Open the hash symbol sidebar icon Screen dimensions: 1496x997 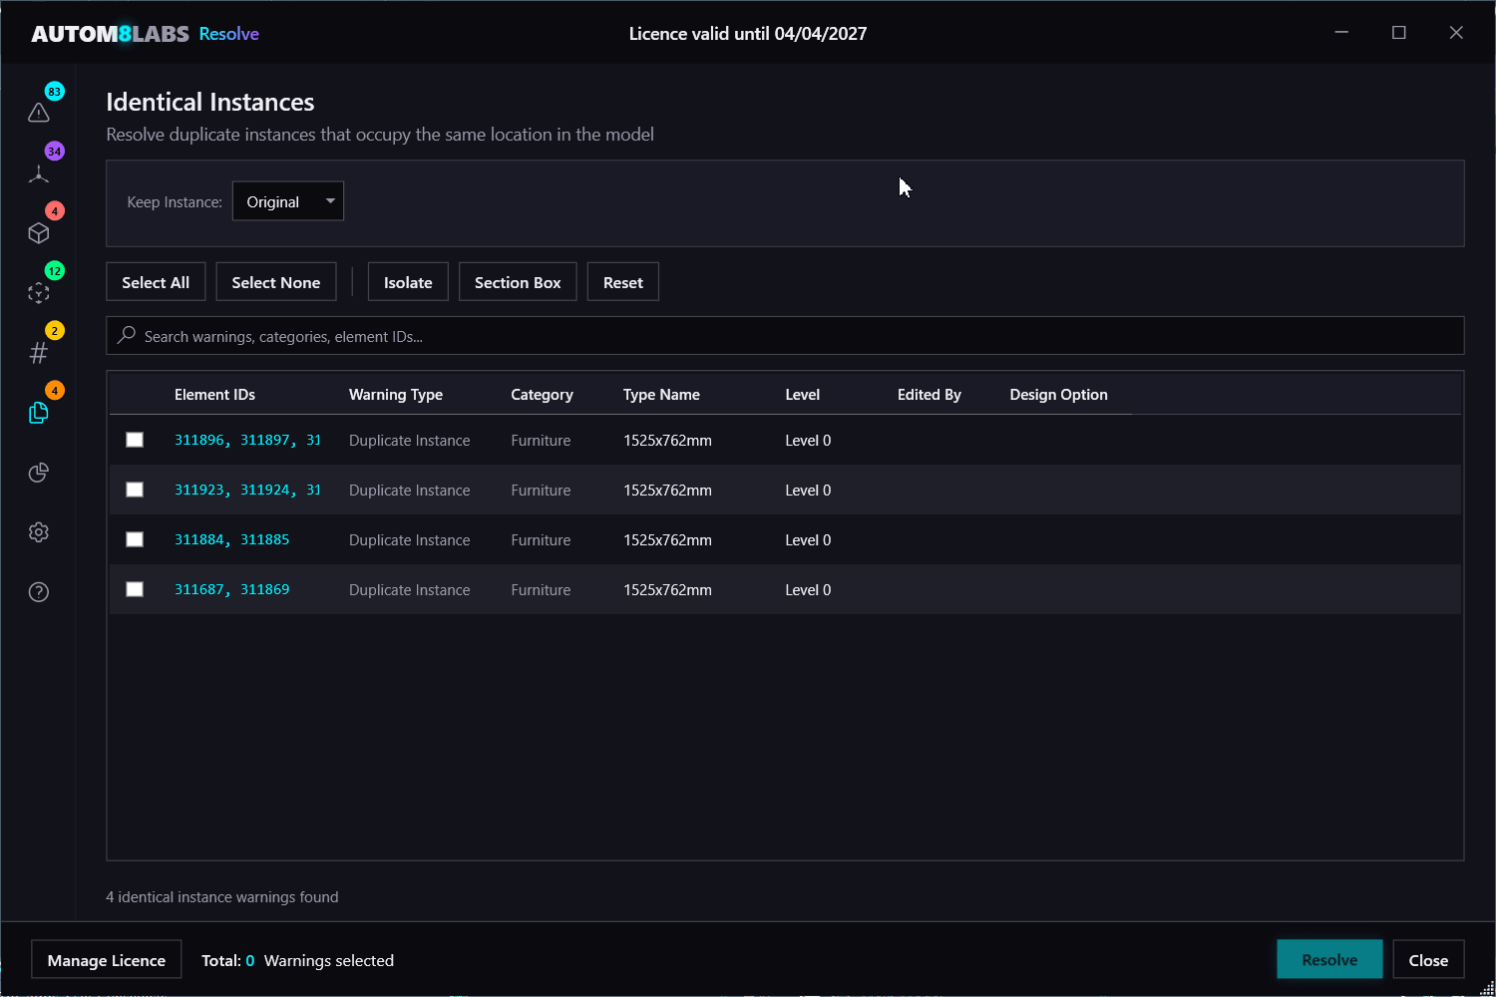coord(39,353)
